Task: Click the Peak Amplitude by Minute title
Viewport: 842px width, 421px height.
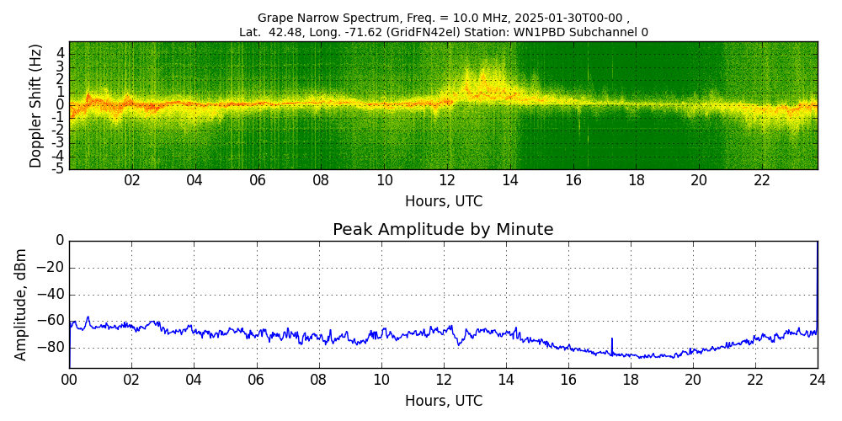Action: pyautogui.click(x=443, y=230)
